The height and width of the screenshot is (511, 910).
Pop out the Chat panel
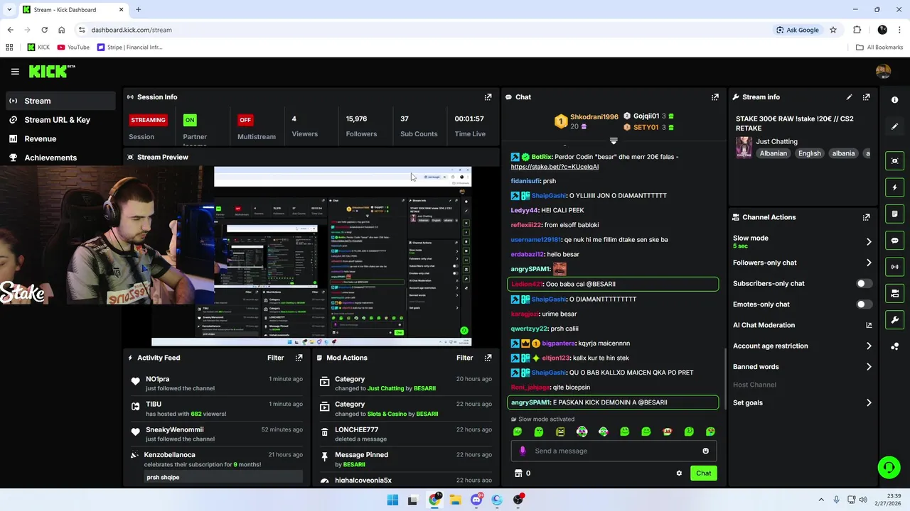(714, 97)
